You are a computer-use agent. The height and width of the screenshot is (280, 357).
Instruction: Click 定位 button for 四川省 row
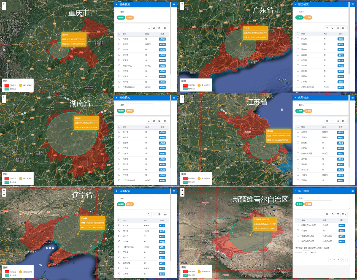tap(162, 50)
